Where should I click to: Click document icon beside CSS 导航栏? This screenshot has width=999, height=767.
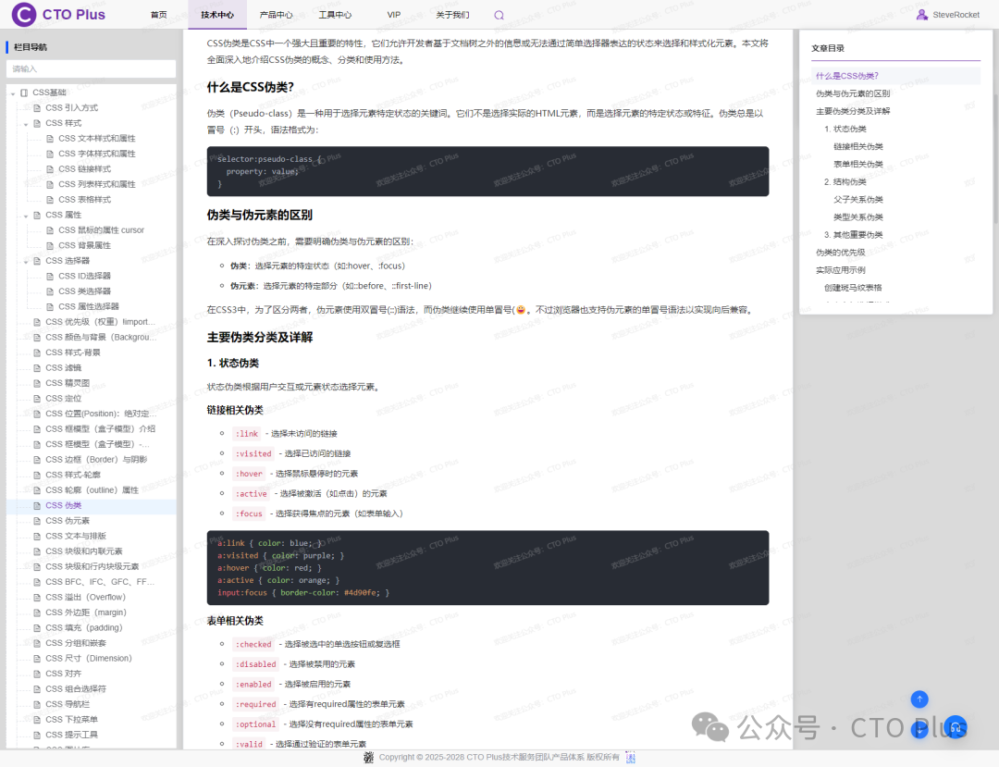click(37, 705)
